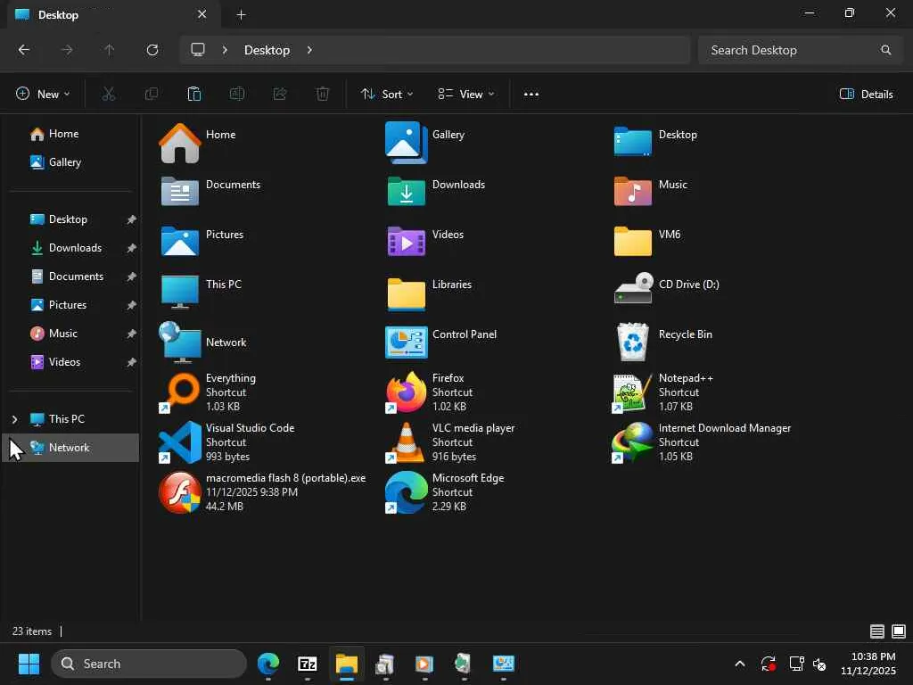The width and height of the screenshot is (913, 685).
Task: Click the Rename icon in toolbar
Action: 237,94
